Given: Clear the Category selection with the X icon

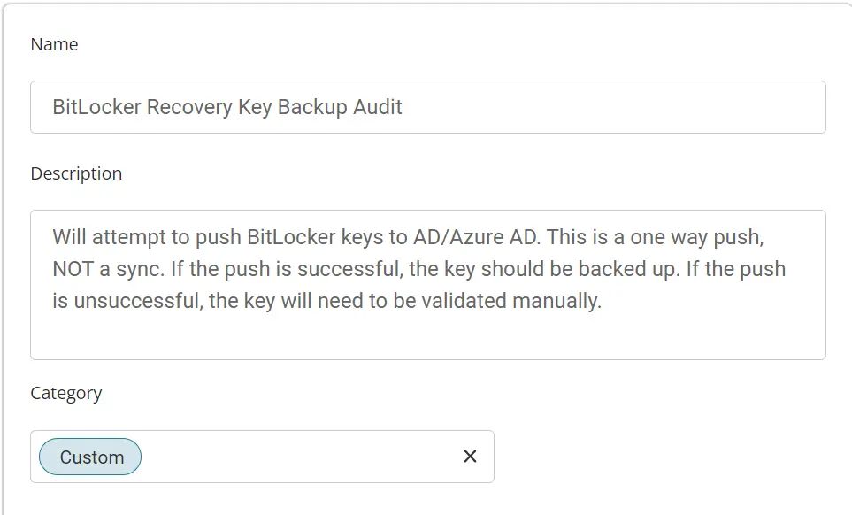Looking at the screenshot, I should (470, 457).
